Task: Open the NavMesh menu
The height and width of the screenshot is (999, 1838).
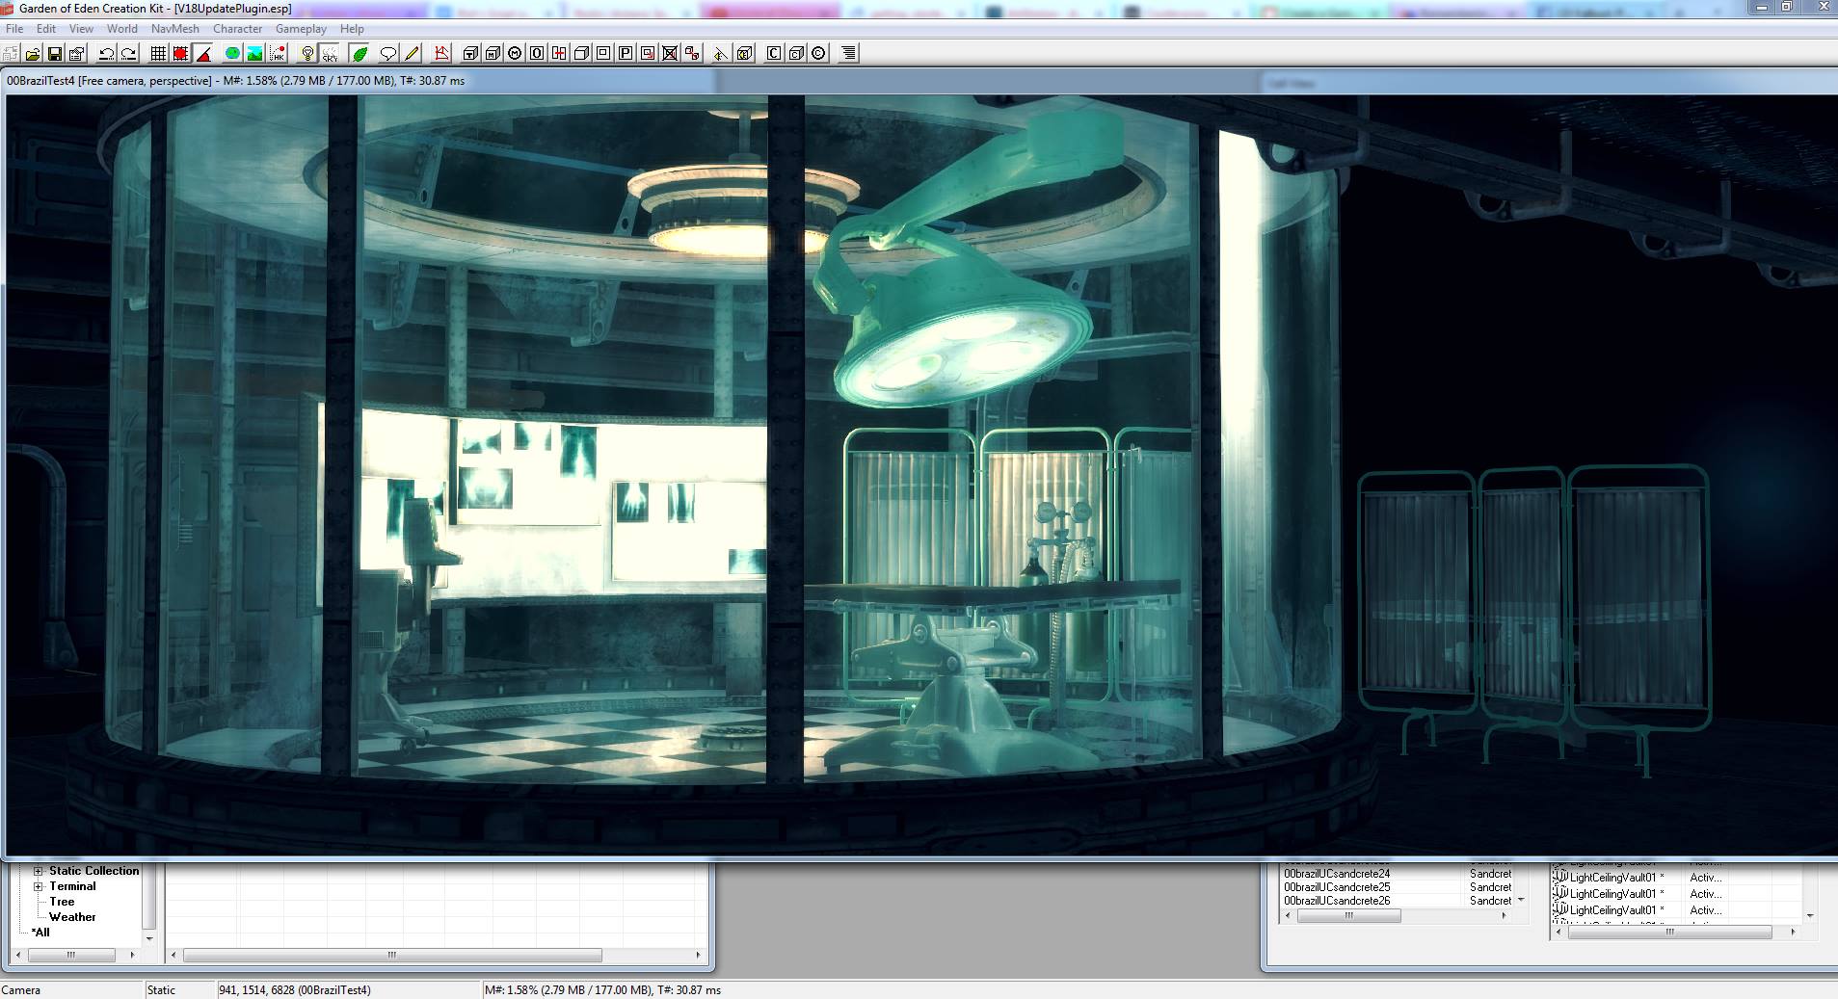Action: pos(175,29)
